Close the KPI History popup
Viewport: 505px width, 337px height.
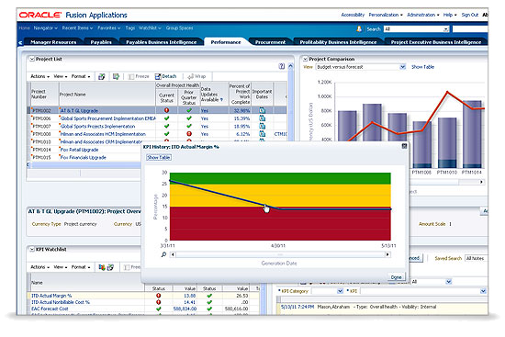404,146
